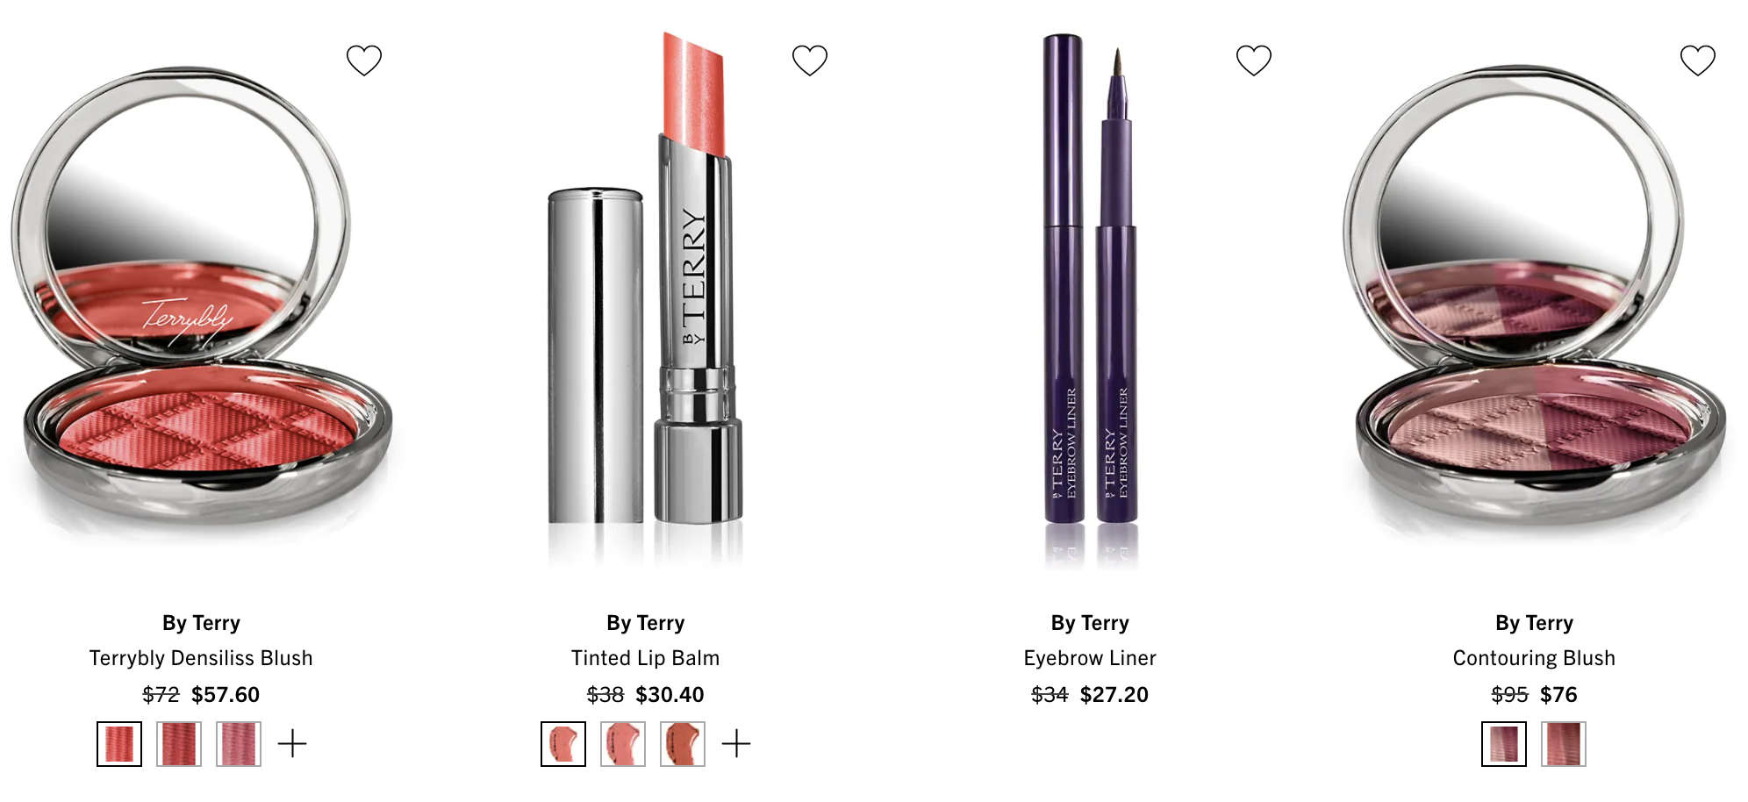Choose the middle Tinted Lip Balm swatch
This screenshot has height=802, width=1748.
(623, 744)
